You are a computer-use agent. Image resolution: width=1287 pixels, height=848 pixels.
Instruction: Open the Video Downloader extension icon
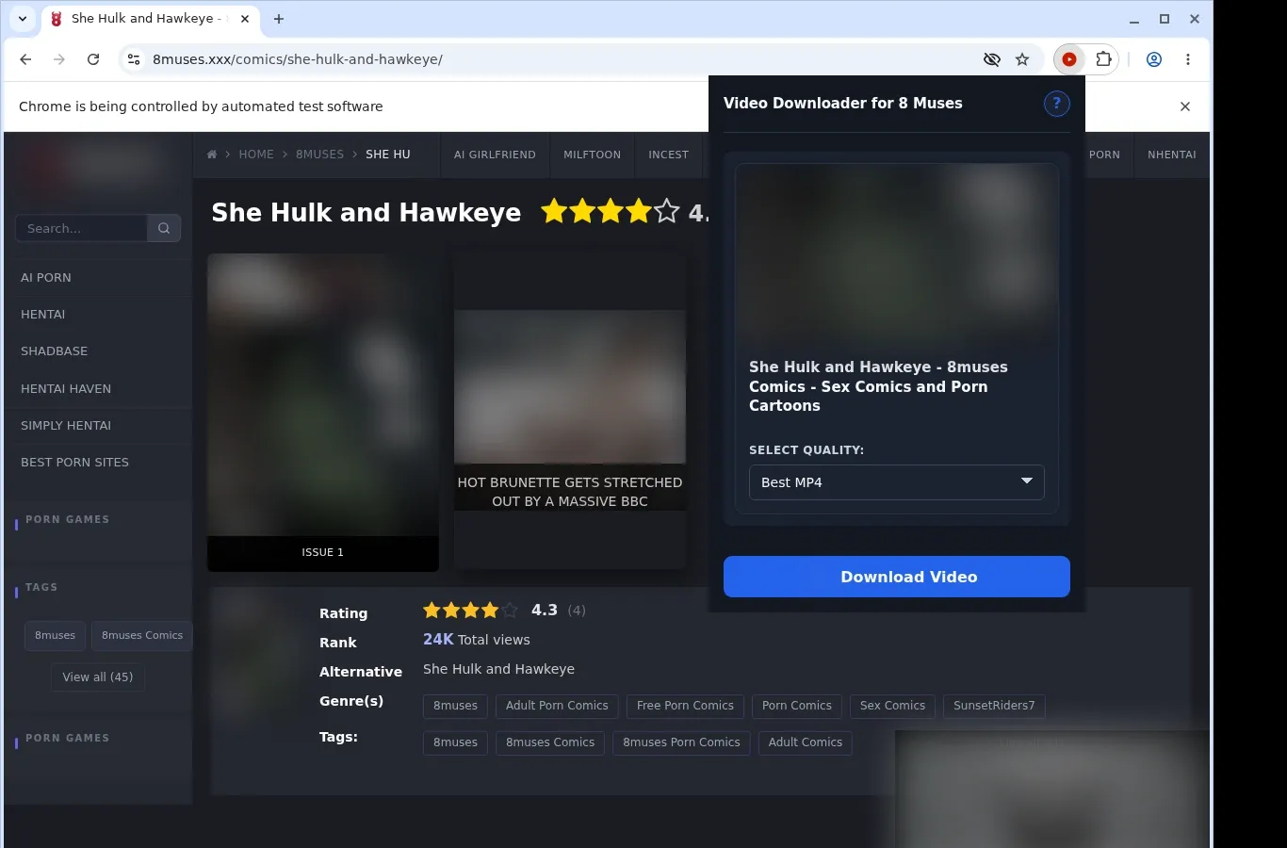click(1069, 59)
